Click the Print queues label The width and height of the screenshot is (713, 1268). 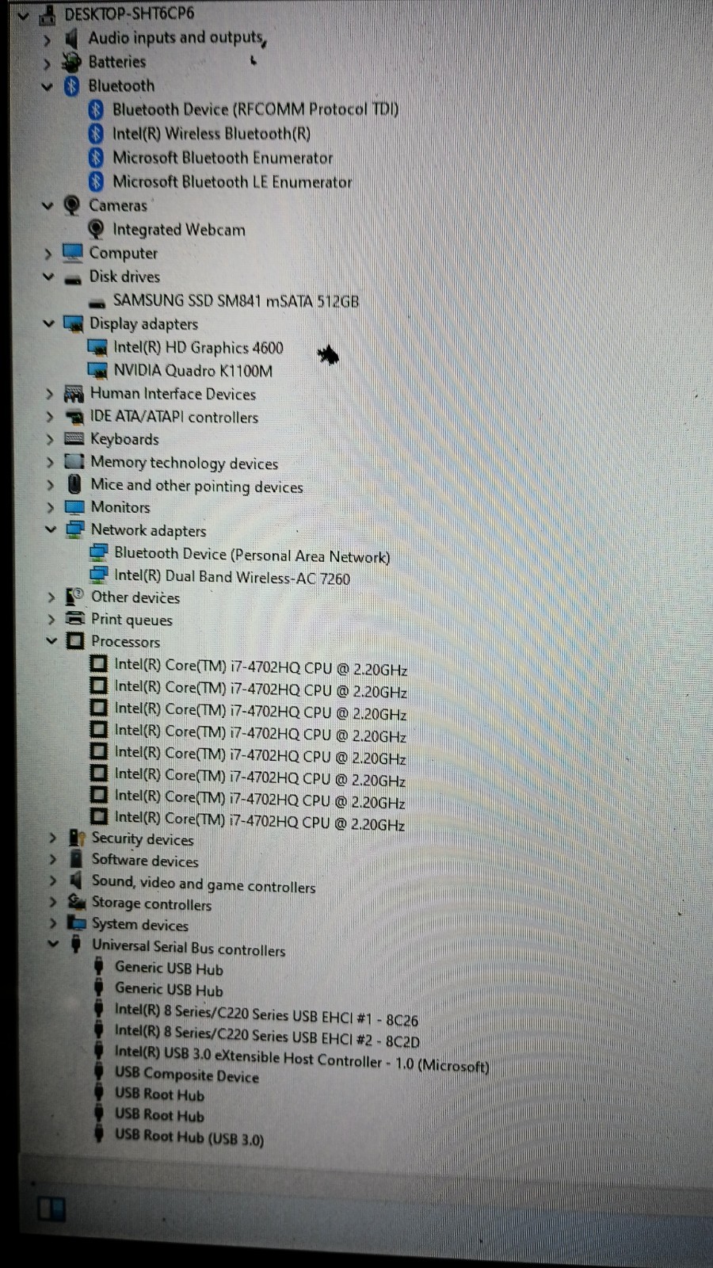click(x=132, y=619)
